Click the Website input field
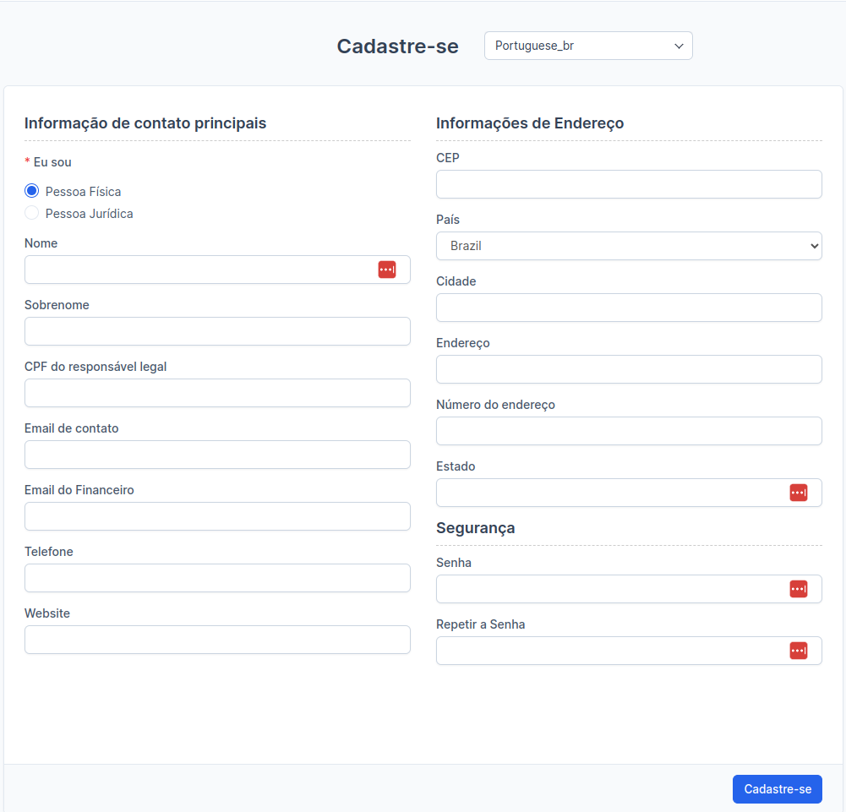The width and height of the screenshot is (846, 812). pos(216,640)
